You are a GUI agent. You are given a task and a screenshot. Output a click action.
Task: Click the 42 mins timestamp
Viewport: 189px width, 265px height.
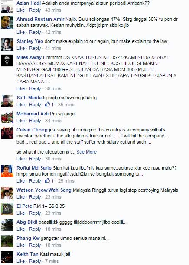point(53,32)
